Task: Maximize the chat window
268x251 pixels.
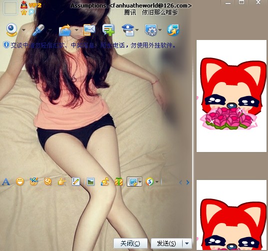Action: (x=242, y=2)
